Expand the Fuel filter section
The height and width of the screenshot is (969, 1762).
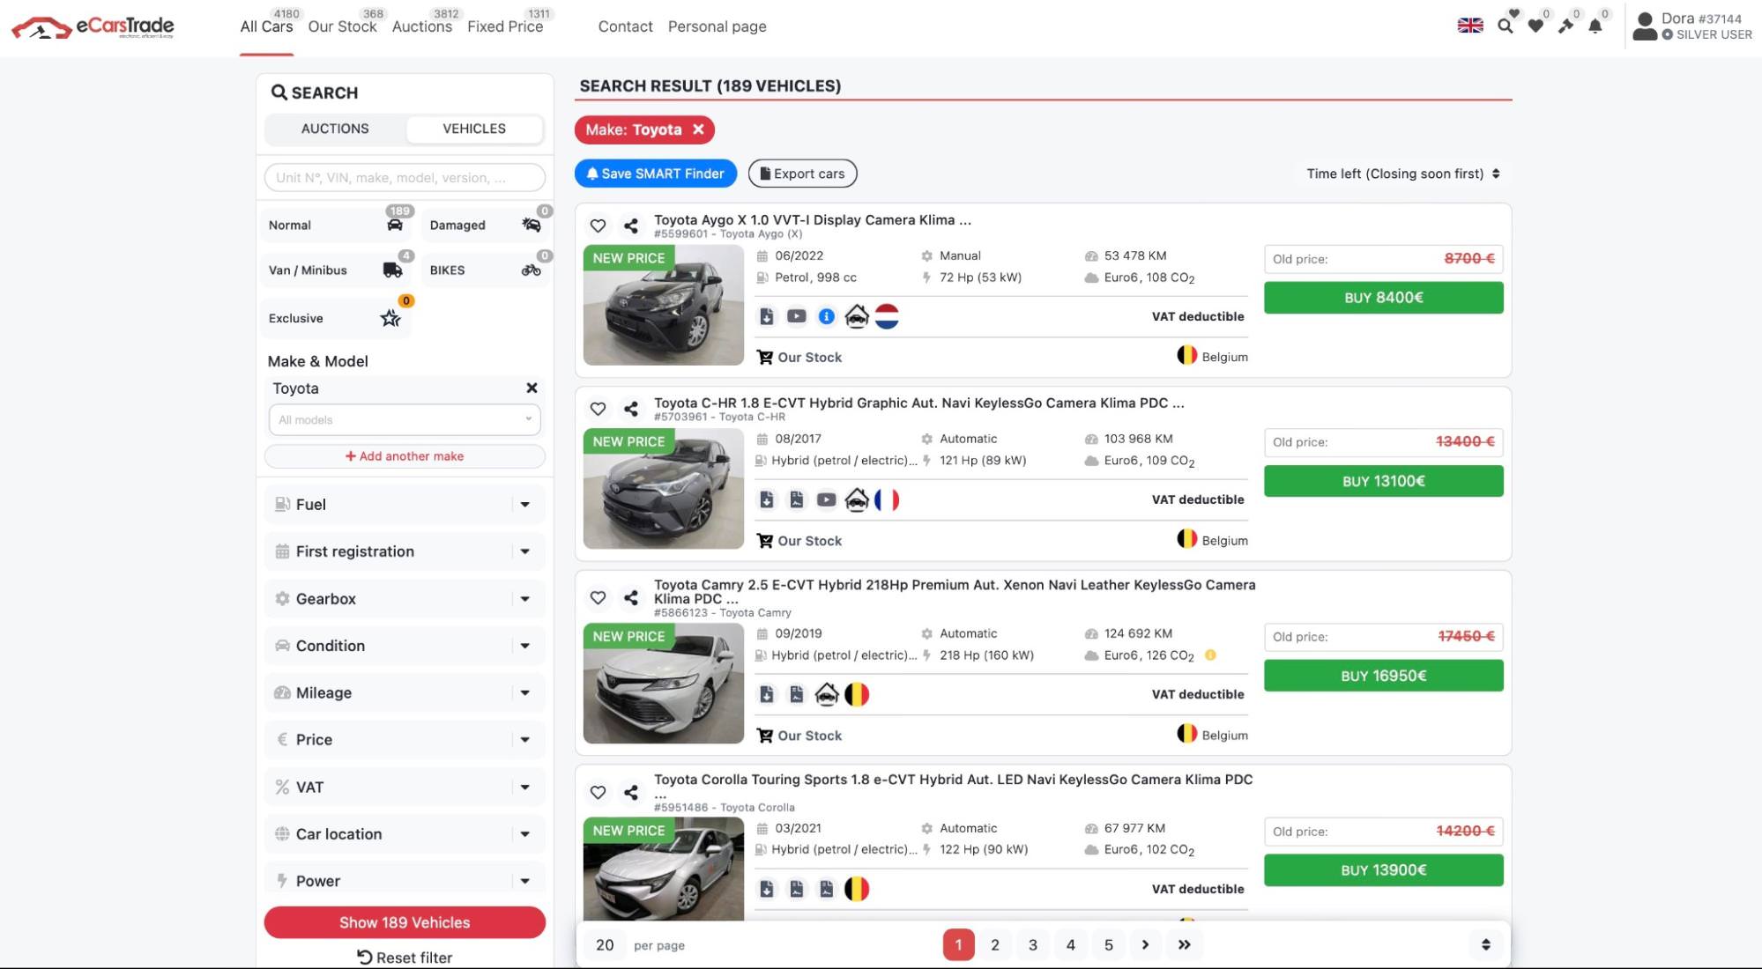pyautogui.click(x=405, y=505)
